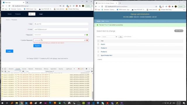Click Login in the React app navbar

click(x=41, y=14)
